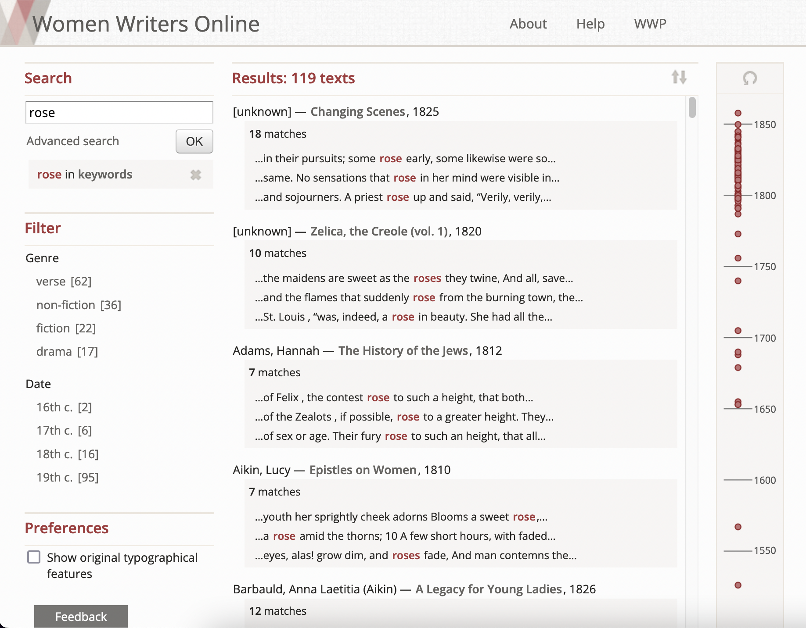The height and width of the screenshot is (628, 806).
Task: Click snippet '...a priest rose up and said'
Action: click(403, 197)
